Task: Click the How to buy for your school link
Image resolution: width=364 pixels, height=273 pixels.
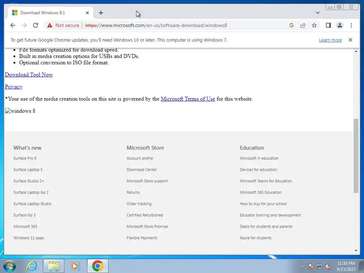Action: [263, 204]
